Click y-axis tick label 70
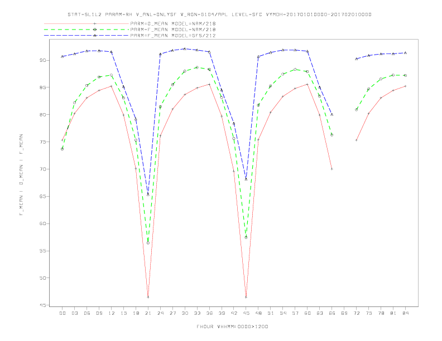The width and height of the screenshot is (442, 341). pos(42,169)
